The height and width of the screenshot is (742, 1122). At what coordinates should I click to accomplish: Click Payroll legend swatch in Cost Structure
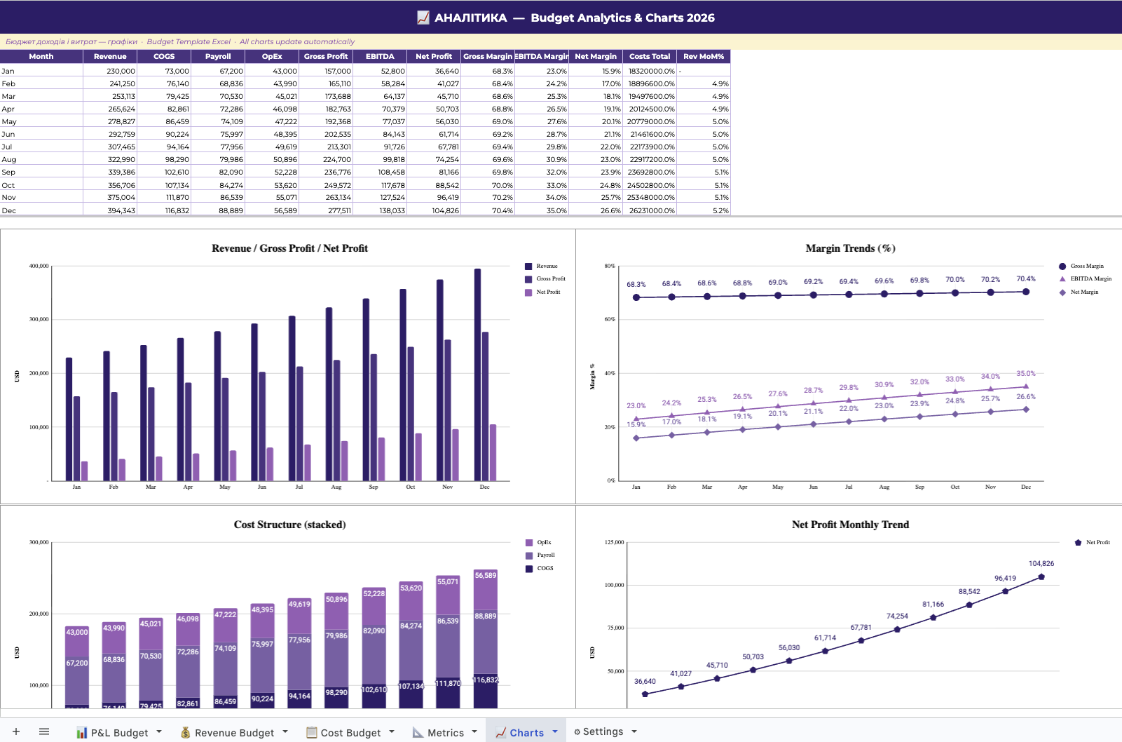tap(529, 555)
